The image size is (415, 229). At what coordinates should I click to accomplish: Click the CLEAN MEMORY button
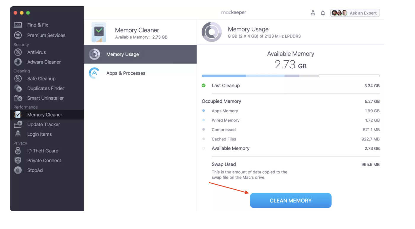pyautogui.click(x=290, y=200)
